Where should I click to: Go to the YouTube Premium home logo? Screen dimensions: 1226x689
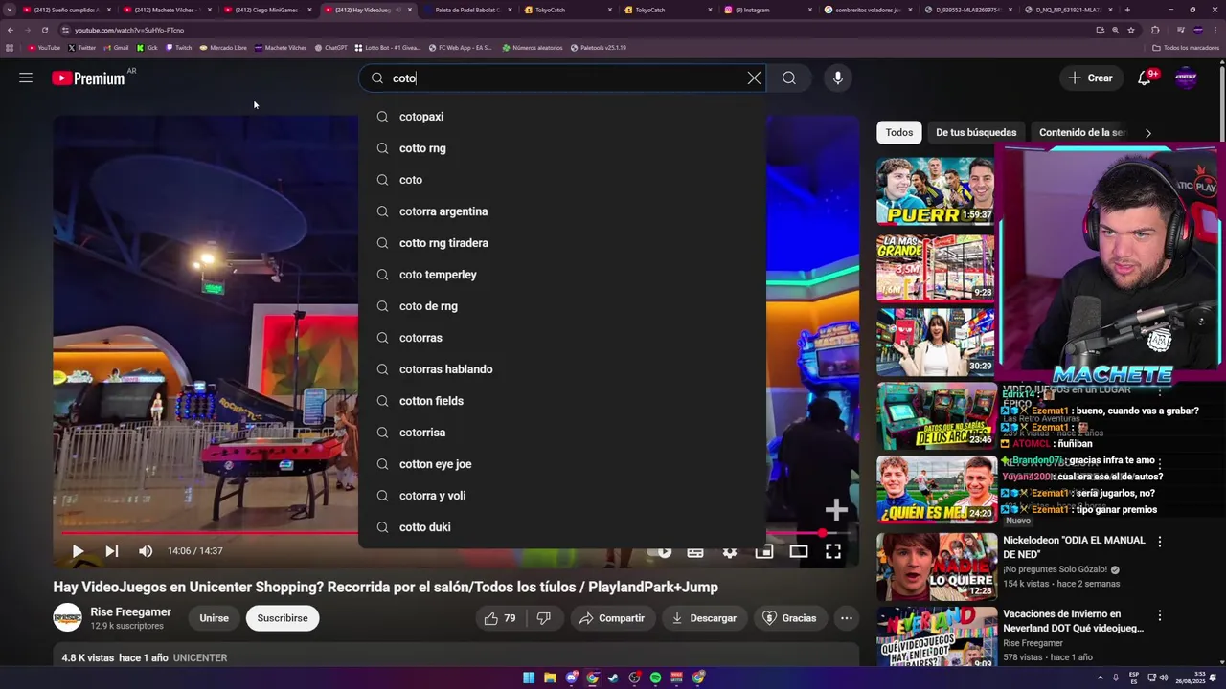coord(88,78)
